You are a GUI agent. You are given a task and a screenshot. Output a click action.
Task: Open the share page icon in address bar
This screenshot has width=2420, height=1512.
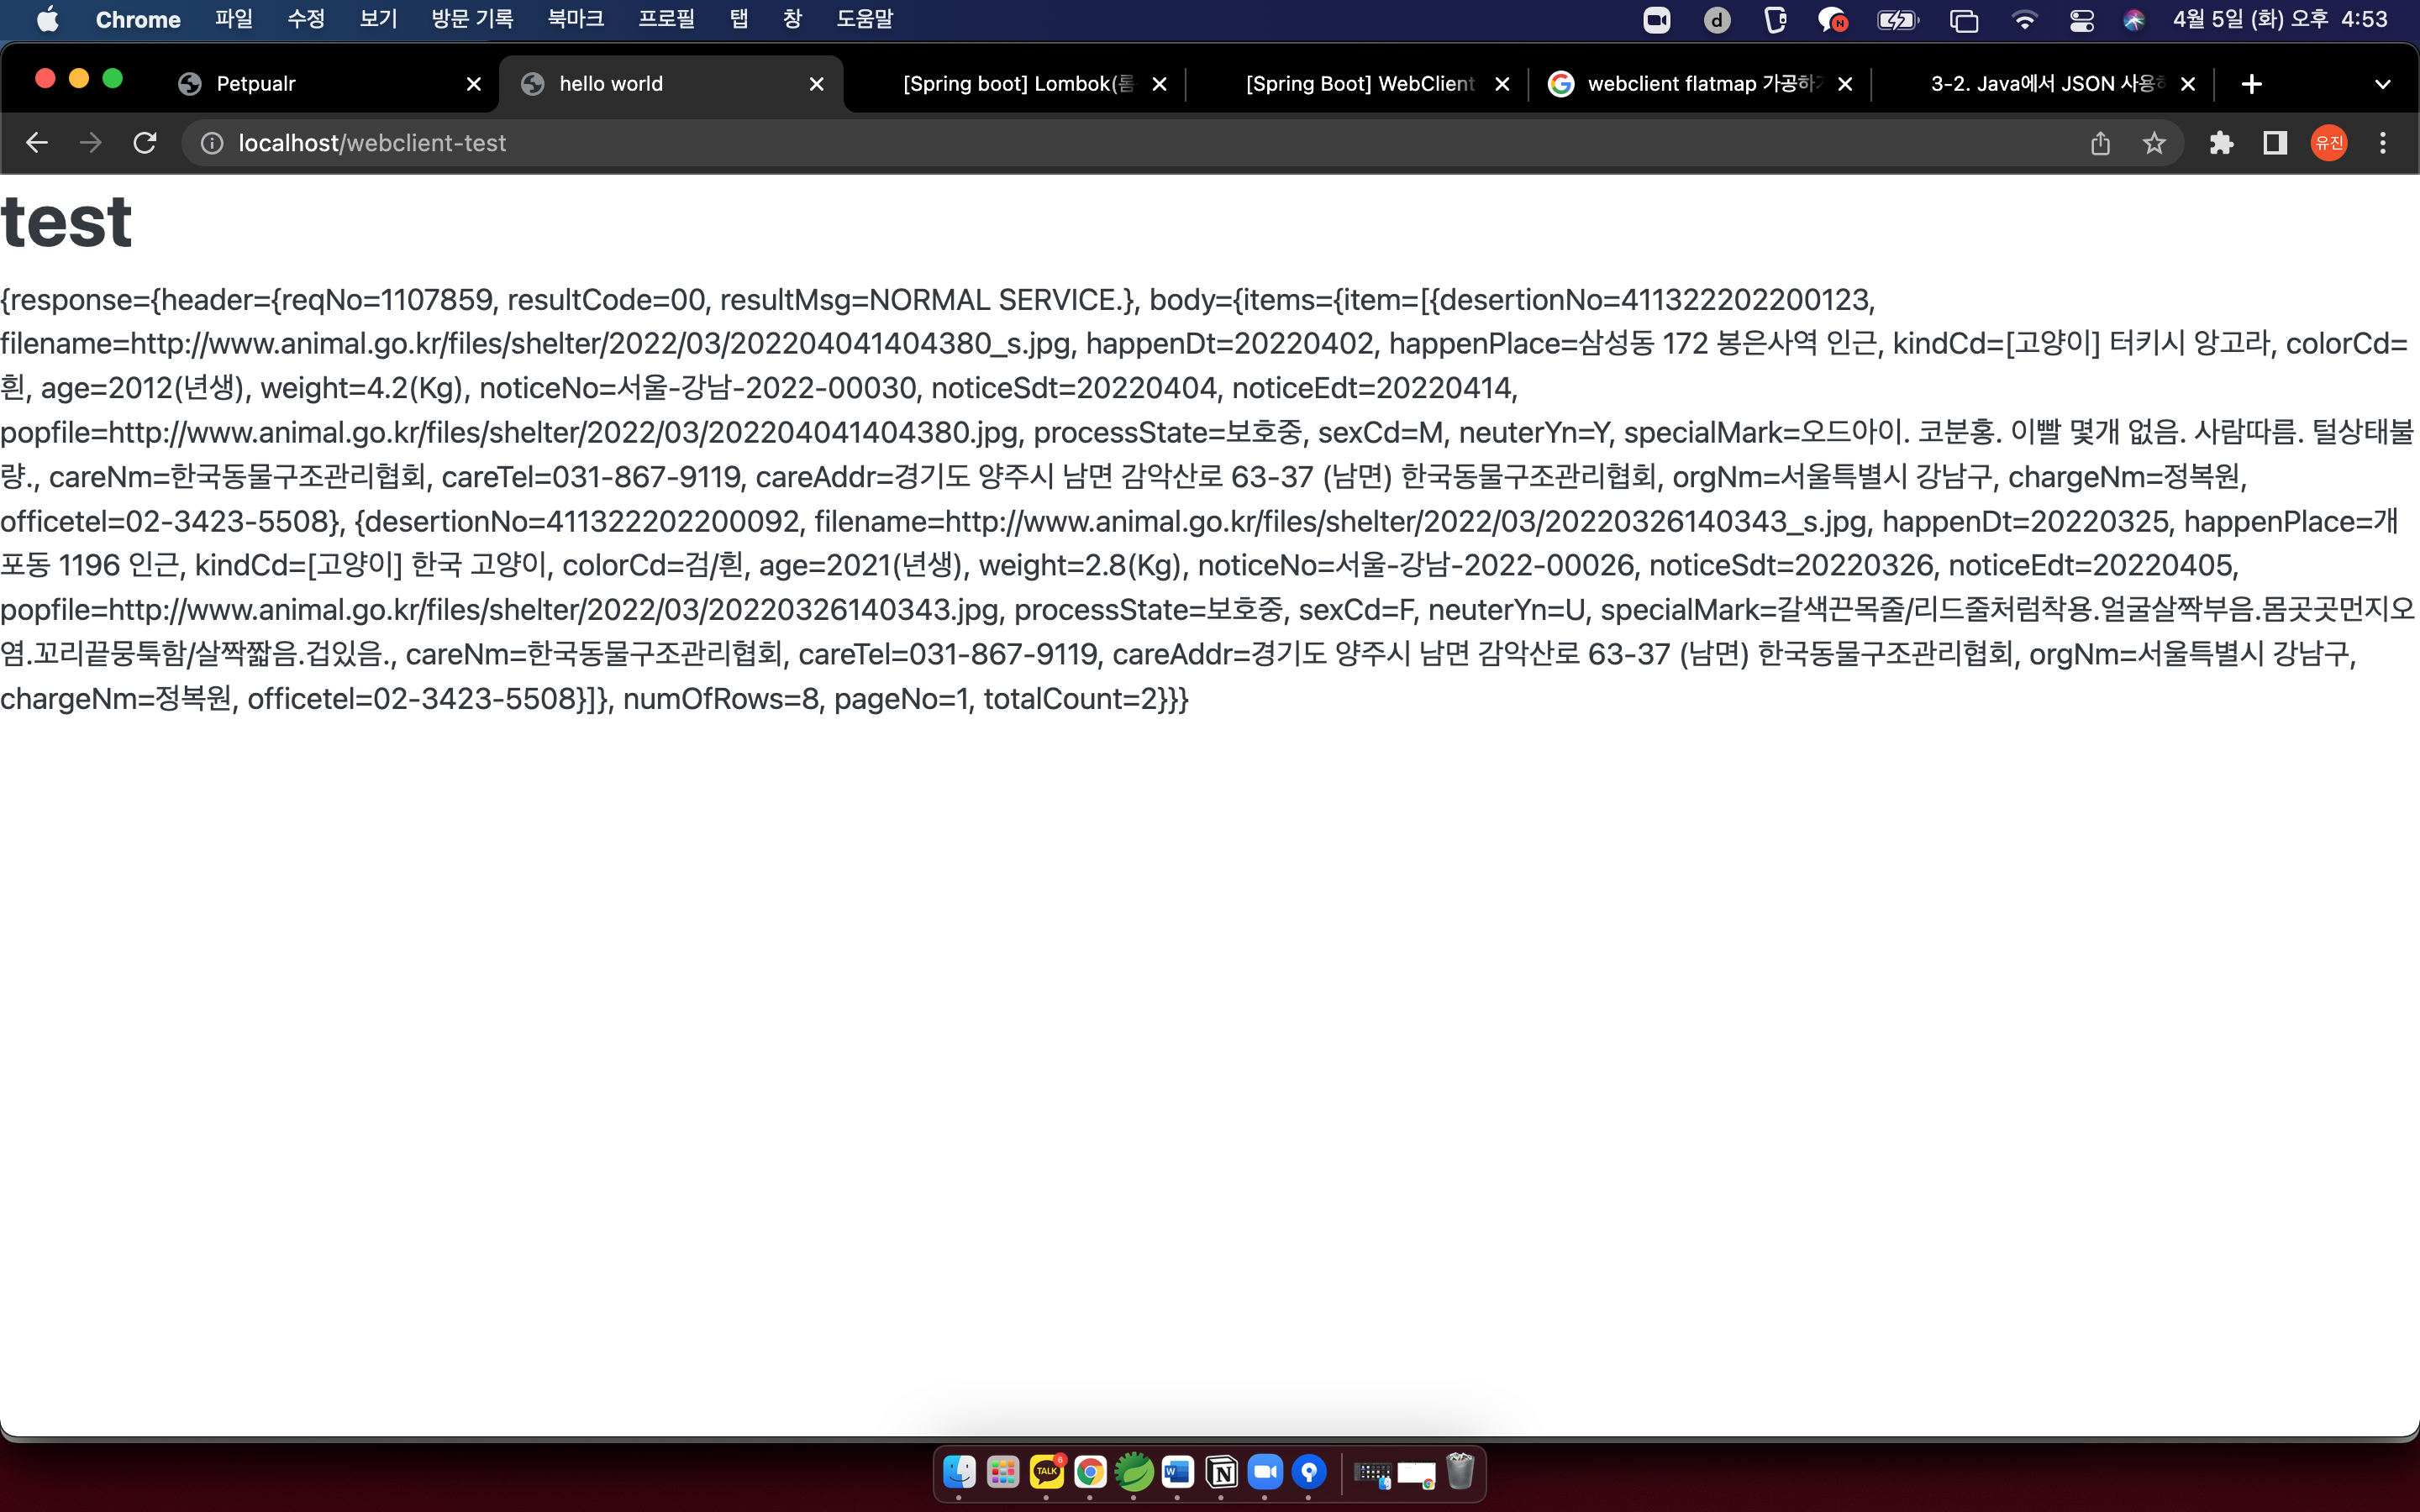[2100, 143]
